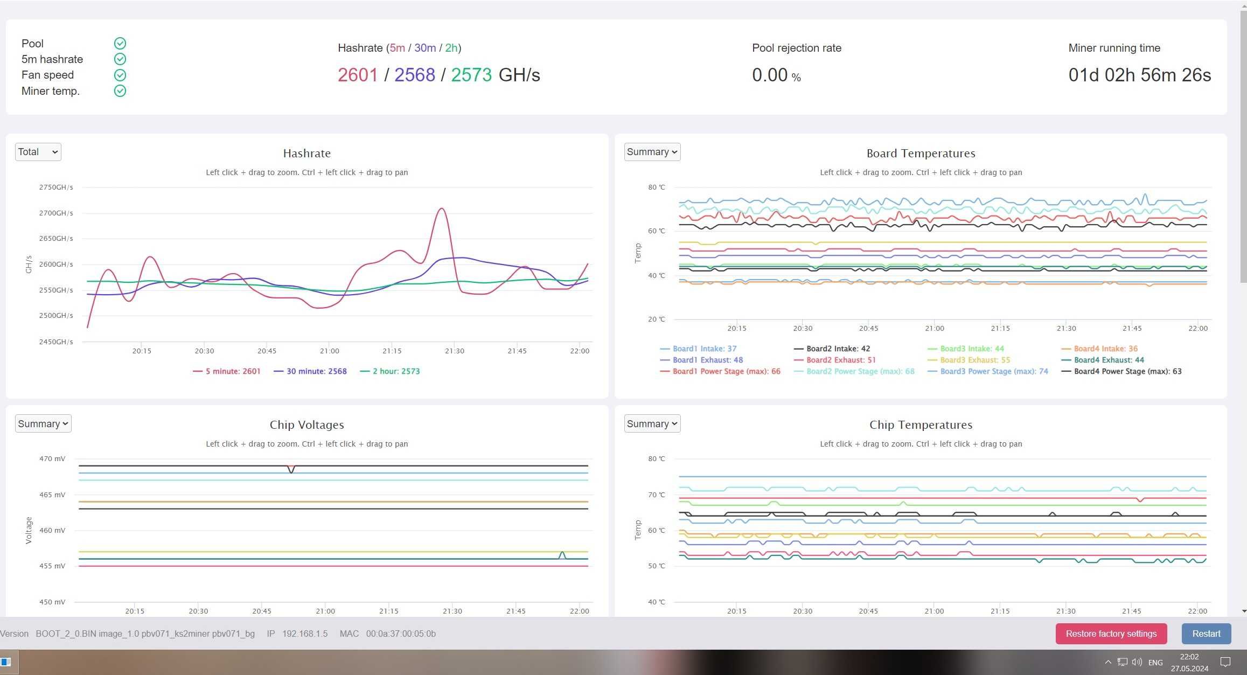This screenshot has width=1247, height=675.
Task: Toggle the 2 hour: 2573 legend series
Action: (x=390, y=371)
